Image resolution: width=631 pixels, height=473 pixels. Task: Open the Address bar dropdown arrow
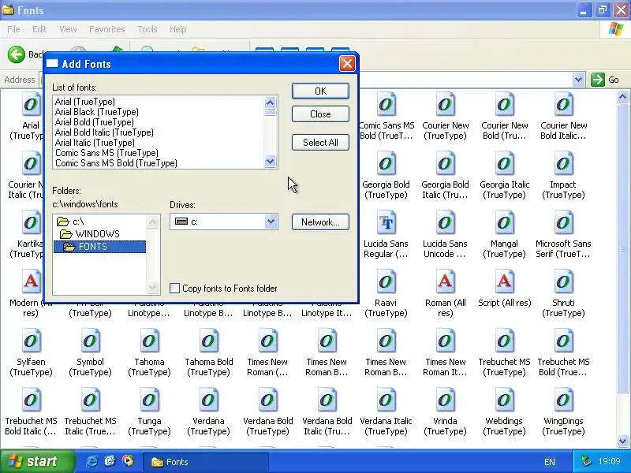tap(578, 80)
